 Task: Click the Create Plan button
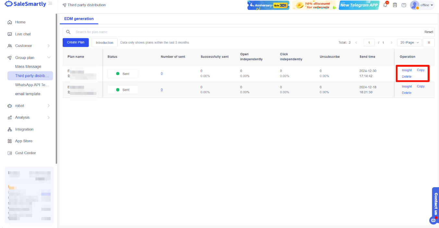[76, 42]
